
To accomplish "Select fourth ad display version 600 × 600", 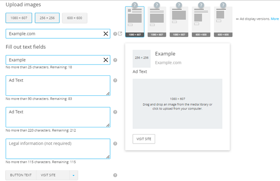I will [x=201, y=22].
